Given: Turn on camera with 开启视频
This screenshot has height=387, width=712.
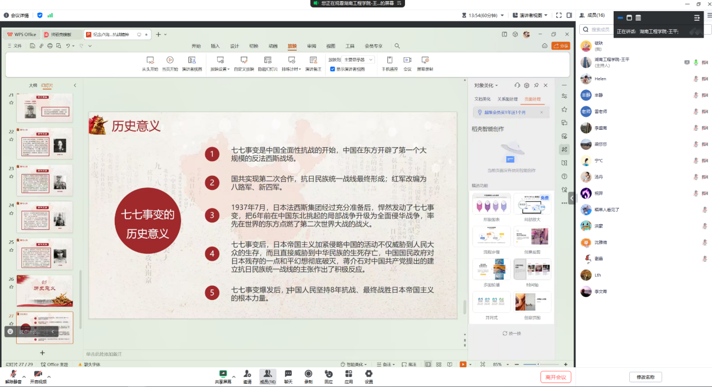Looking at the screenshot, I should coord(38,374).
